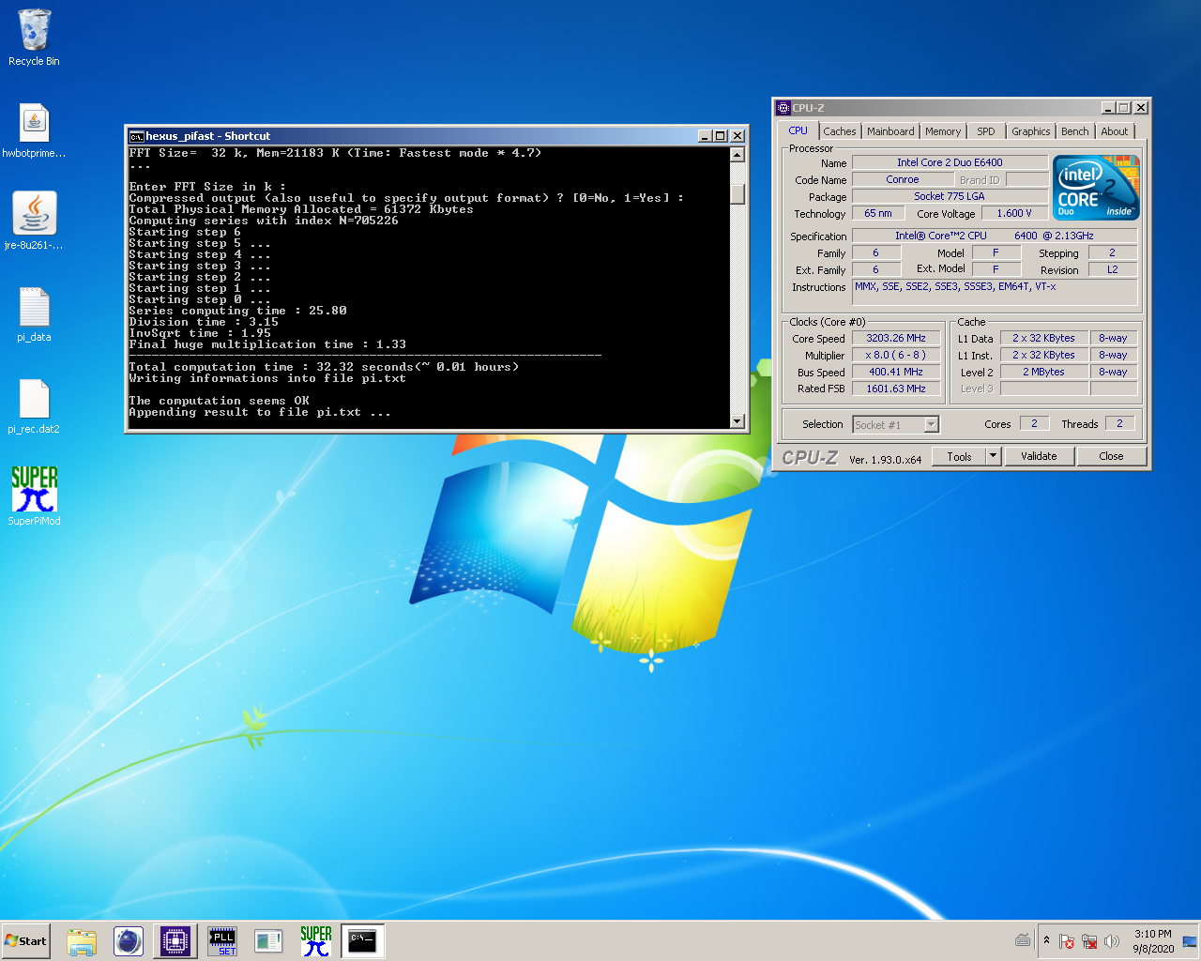
Task: Select the CPU tab in CPU-Z
Action: tap(798, 130)
